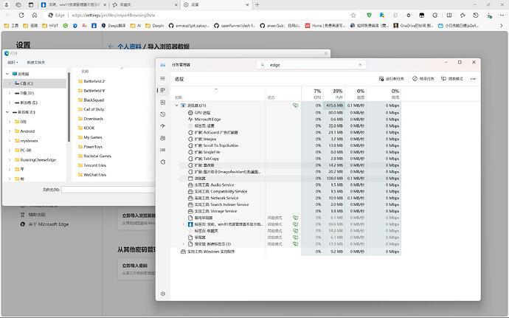
Task: Open Task Manager hamburger navigation menu
Action: point(162,78)
